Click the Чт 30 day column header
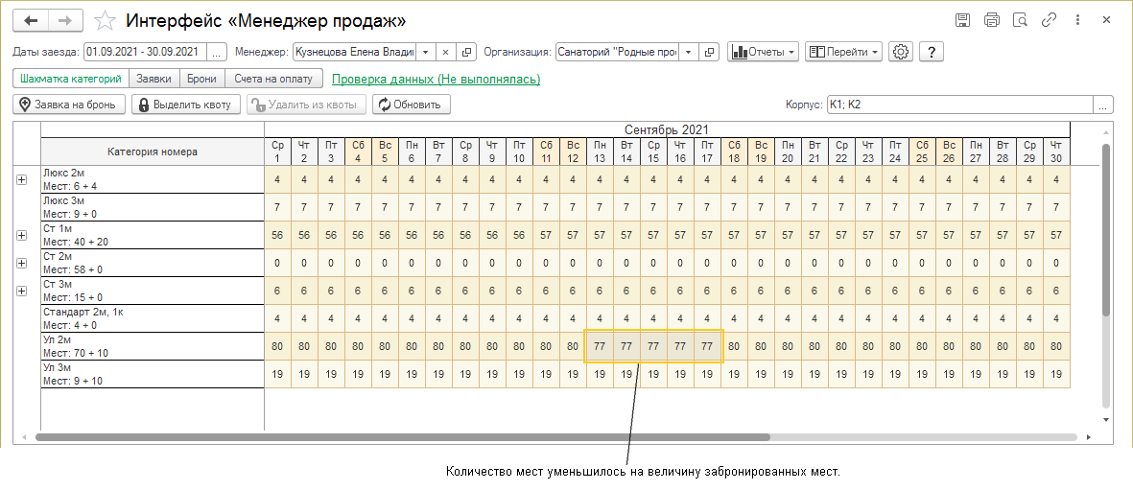 click(x=1055, y=152)
